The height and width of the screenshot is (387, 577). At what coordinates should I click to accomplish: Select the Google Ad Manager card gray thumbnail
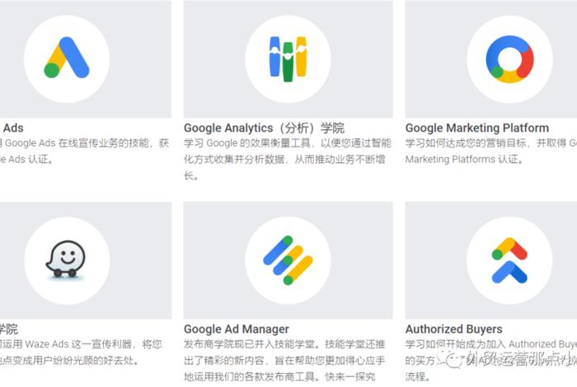(288, 260)
